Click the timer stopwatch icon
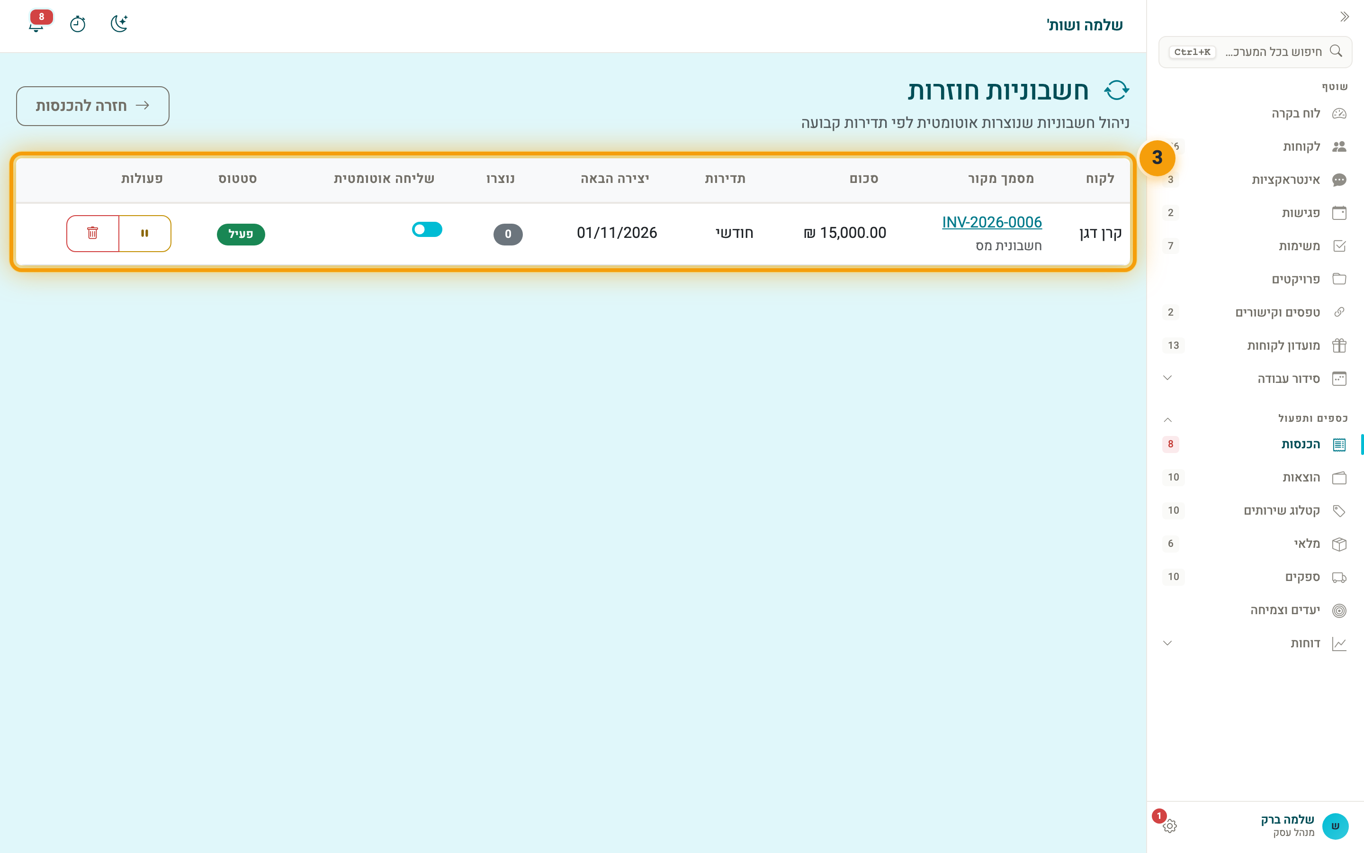Screen dimensions: 1364x853 tap(77, 24)
